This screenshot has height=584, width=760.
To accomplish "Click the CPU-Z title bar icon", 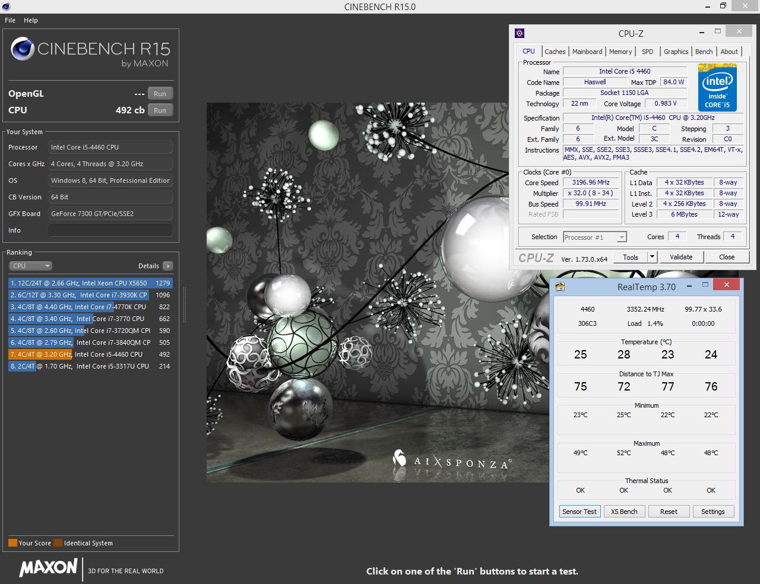I will click(520, 33).
